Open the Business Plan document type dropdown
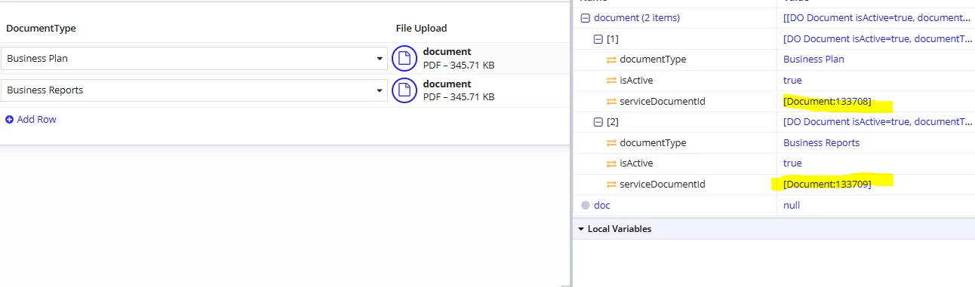975x287 pixels. (x=194, y=58)
